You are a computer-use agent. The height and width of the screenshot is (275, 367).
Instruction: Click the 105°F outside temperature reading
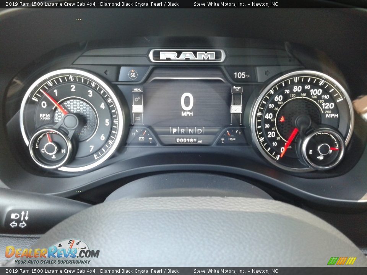tap(242, 75)
